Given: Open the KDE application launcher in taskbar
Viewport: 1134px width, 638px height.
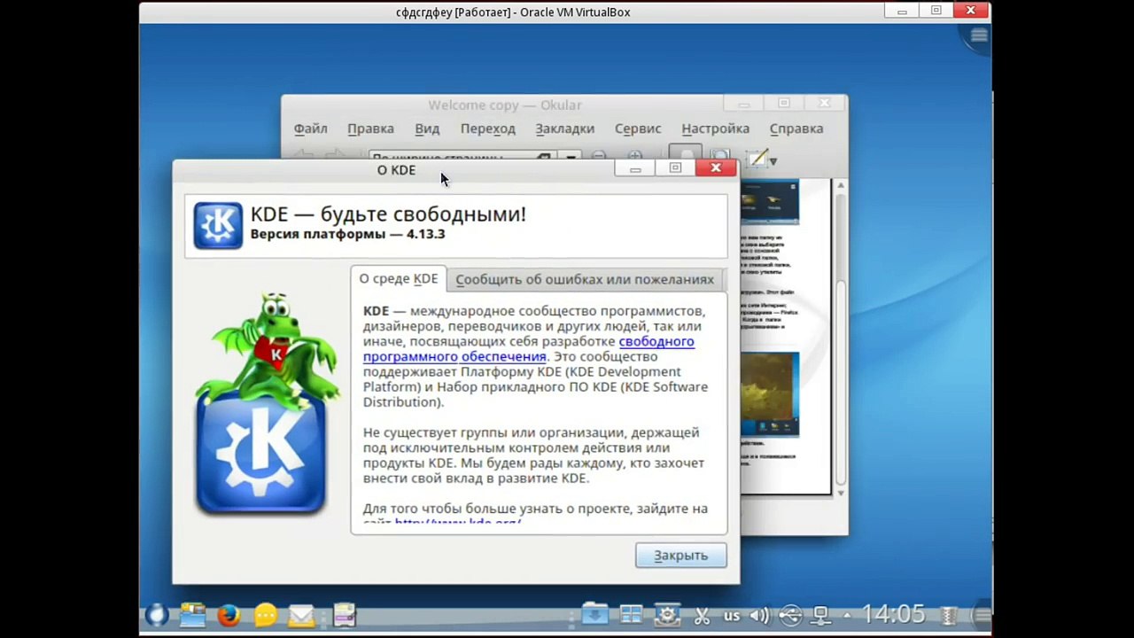Looking at the screenshot, I should point(157,615).
